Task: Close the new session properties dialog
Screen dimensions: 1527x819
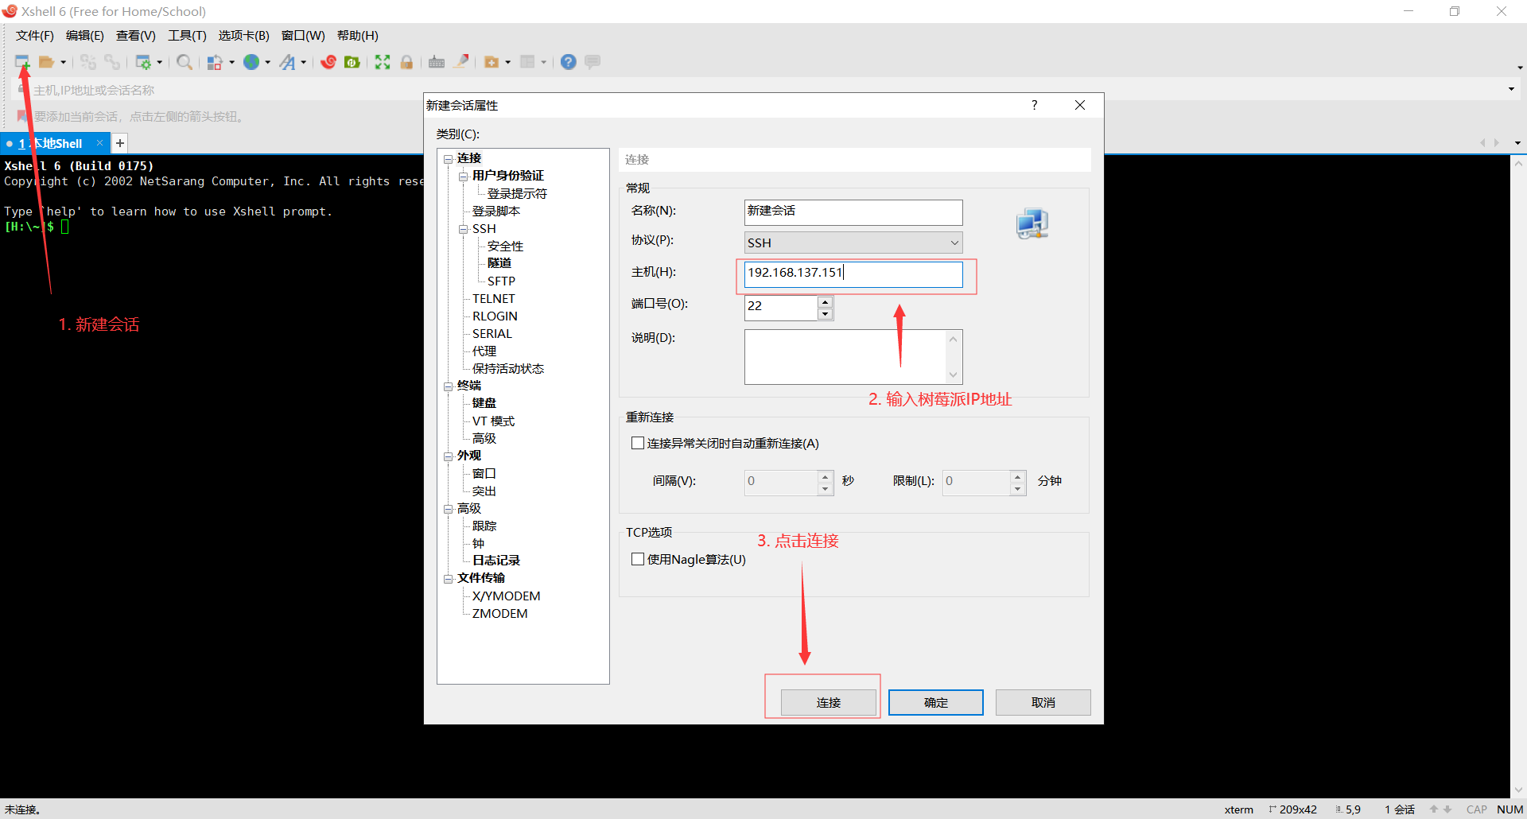Action: click(x=1080, y=105)
